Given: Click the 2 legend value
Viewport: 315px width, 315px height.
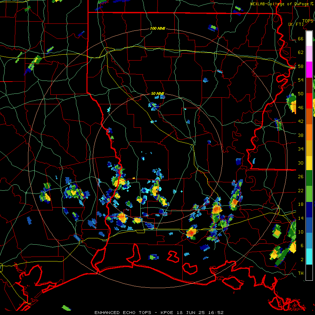Looking at the screenshot, I should click(x=302, y=260).
